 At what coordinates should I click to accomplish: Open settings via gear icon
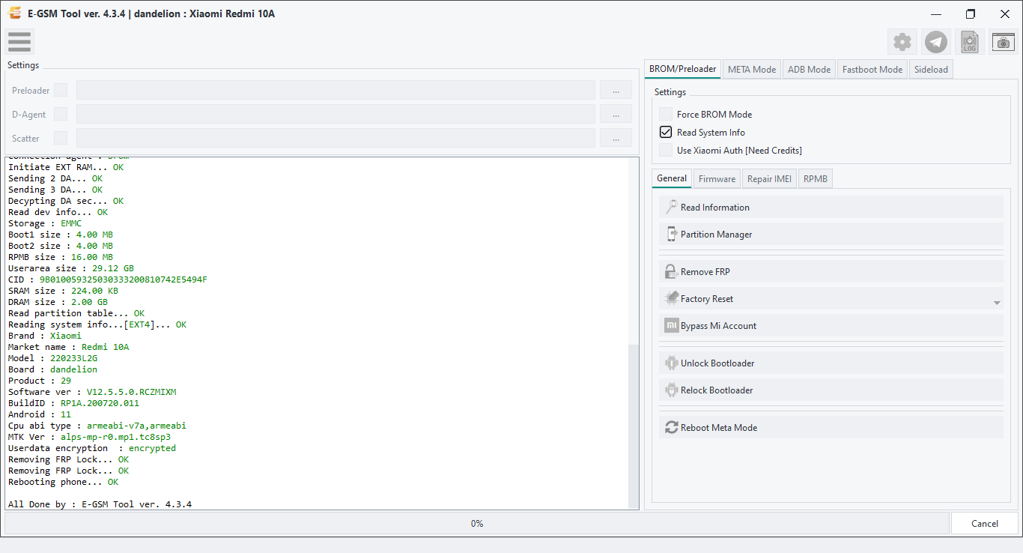coord(902,42)
